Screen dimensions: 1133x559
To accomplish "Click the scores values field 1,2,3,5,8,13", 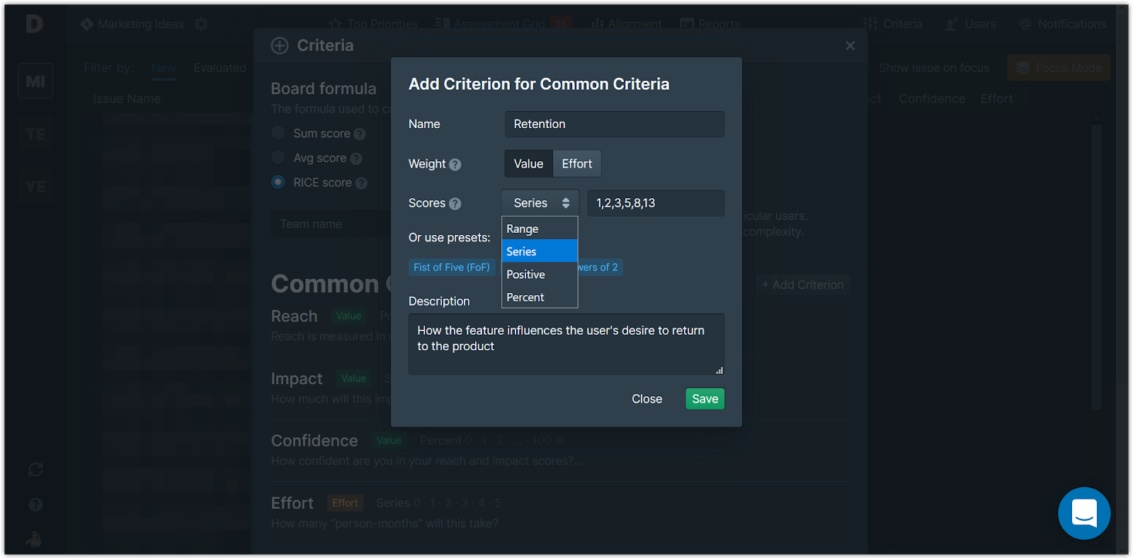I will (656, 203).
